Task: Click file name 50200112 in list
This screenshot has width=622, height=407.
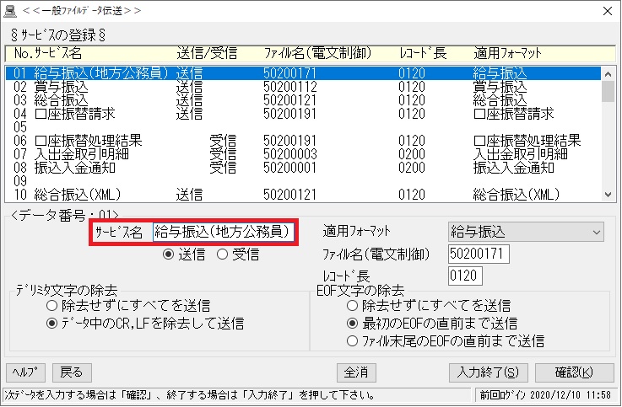Action: (x=290, y=87)
